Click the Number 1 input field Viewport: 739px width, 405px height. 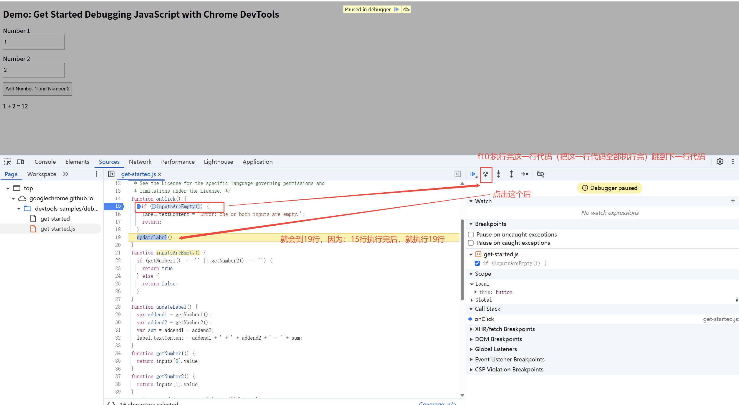(34, 42)
